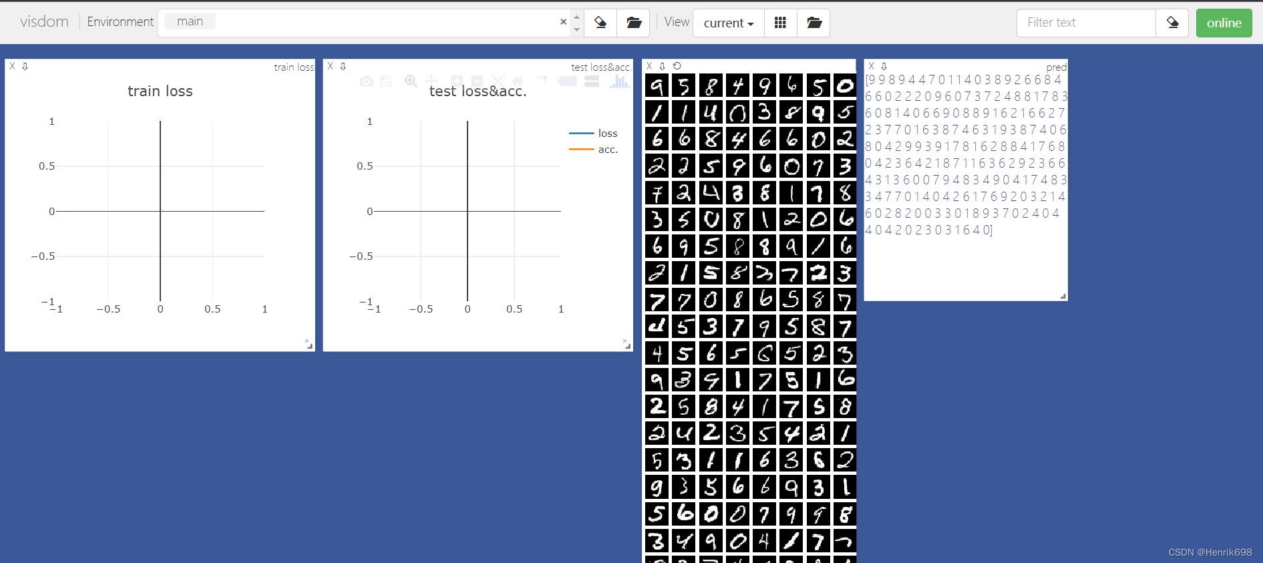Screen dimensions: 1263x563
Task: Click first row of predicted digits text
Action: (x=963, y=79)
